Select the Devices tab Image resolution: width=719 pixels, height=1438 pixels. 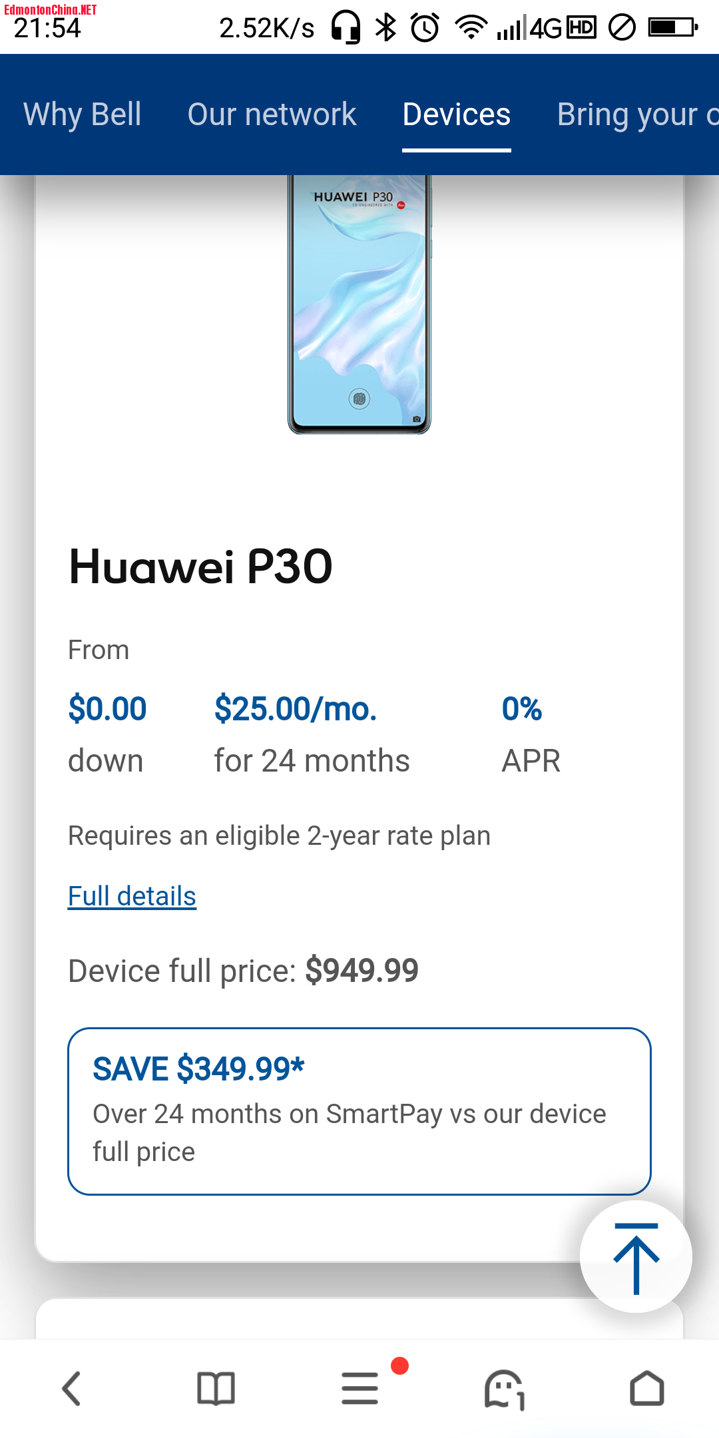(457, 115)
